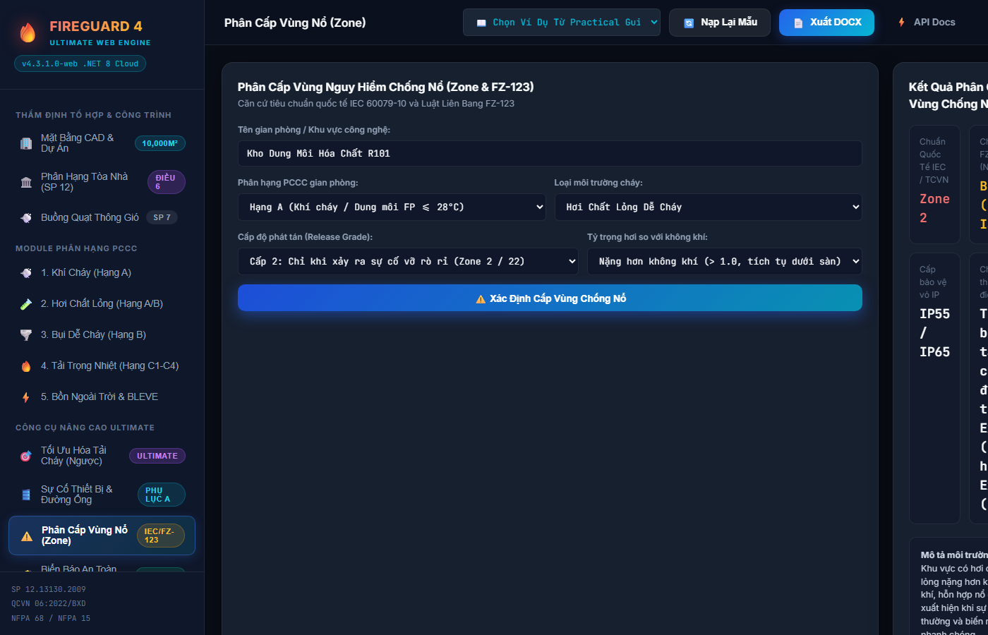Screen dimensions: 988x635
Task: Click the FireGuard flame logo icon
Action: (x=28, y=32)
